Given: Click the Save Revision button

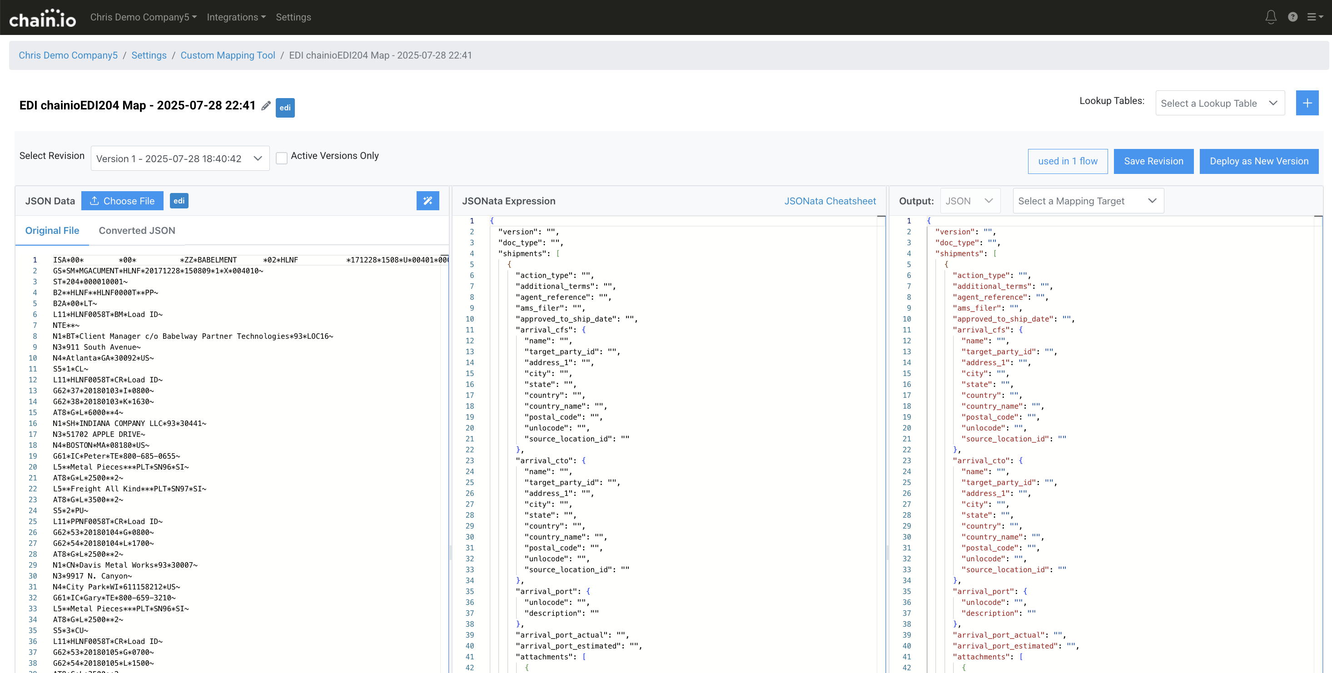Looking at the screenshot, I should click(1153, 161).
